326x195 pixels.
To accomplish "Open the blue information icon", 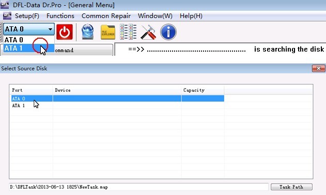I will [x=168, y=32].
